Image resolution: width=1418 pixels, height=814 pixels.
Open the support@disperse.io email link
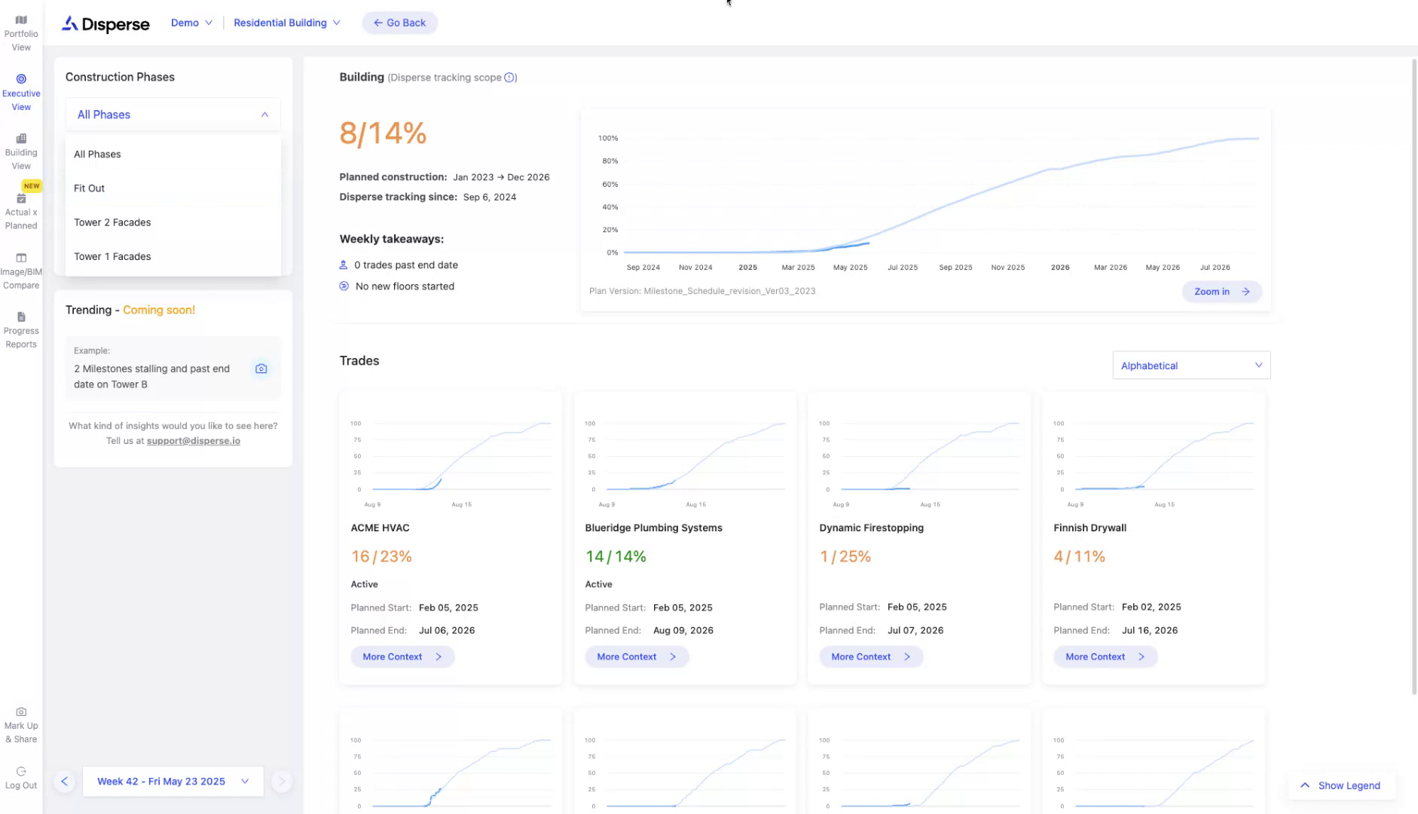point(193,441)
